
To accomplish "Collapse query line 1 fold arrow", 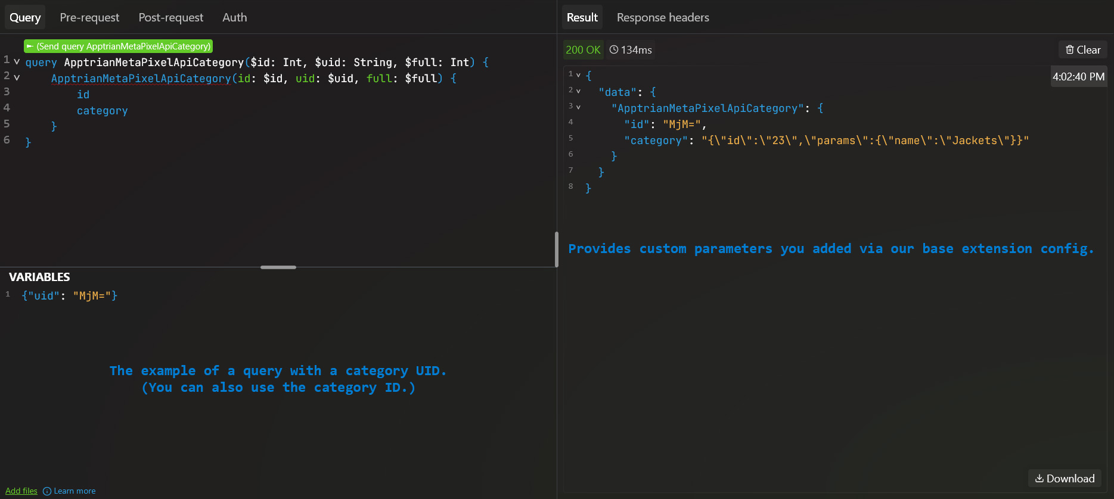I will pyautogui.click(x=17, y=61).
